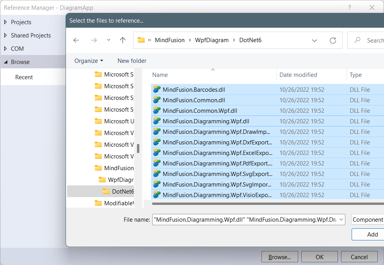
Task: Open Reference Manager help question mark
Action: [x=350, y=7]
